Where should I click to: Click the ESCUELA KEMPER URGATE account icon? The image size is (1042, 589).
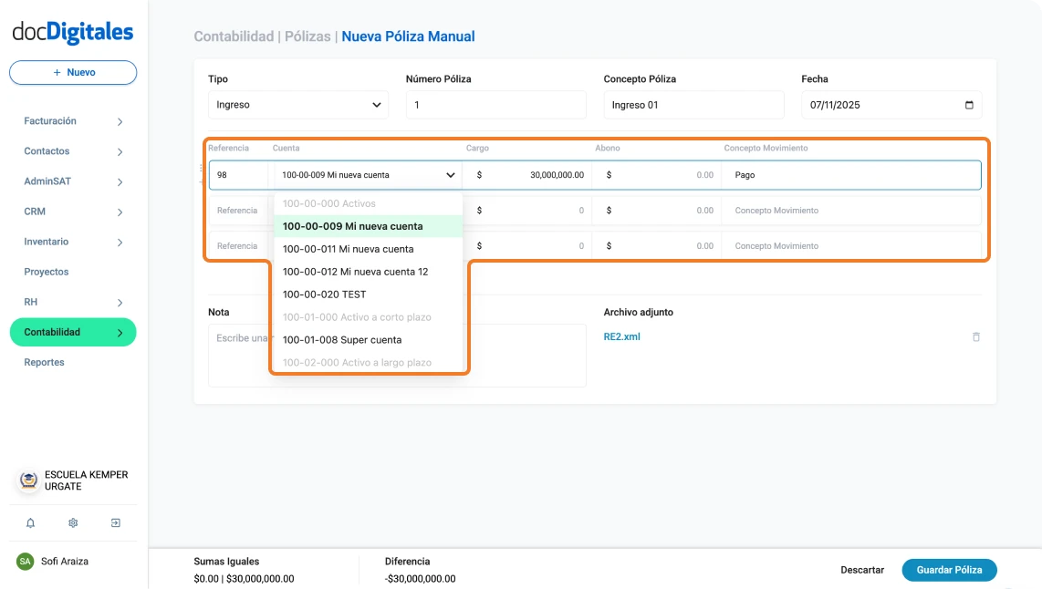pyautogui.click(x=27, y=480)
